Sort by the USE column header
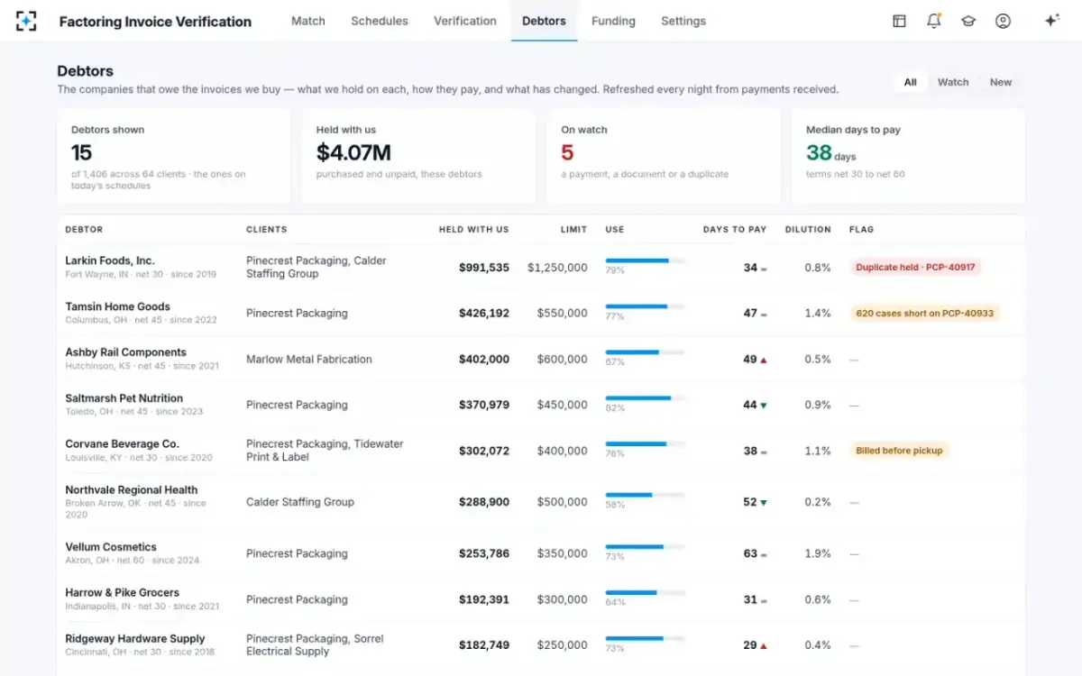The image size is (1082, 676). tap(615, 230)
